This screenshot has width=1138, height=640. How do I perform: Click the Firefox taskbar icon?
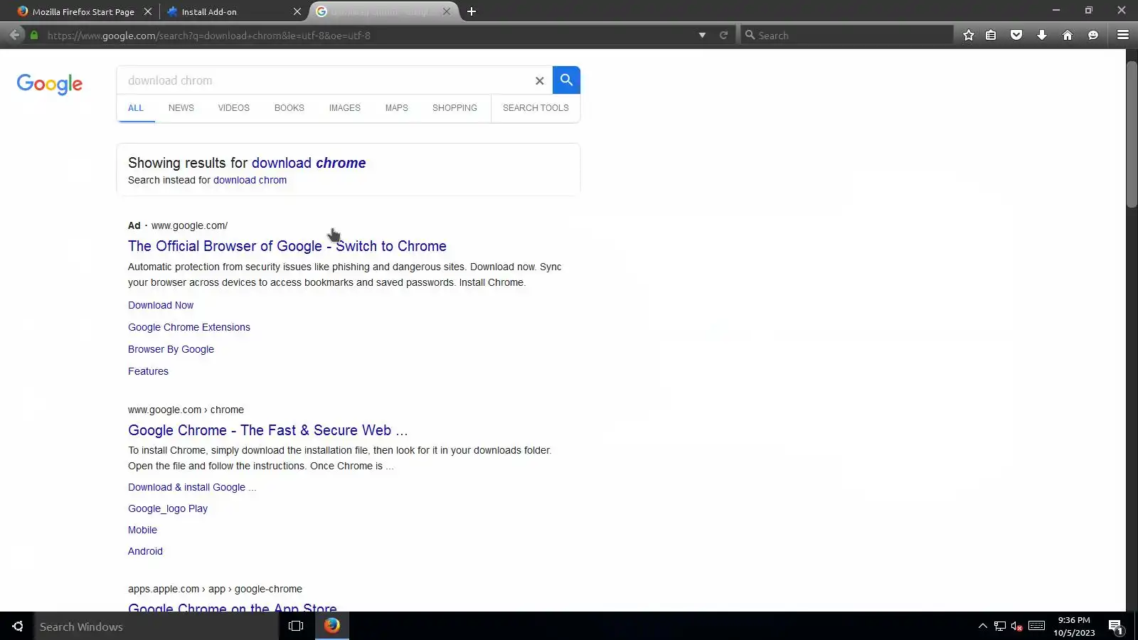(x=331, y=626)
